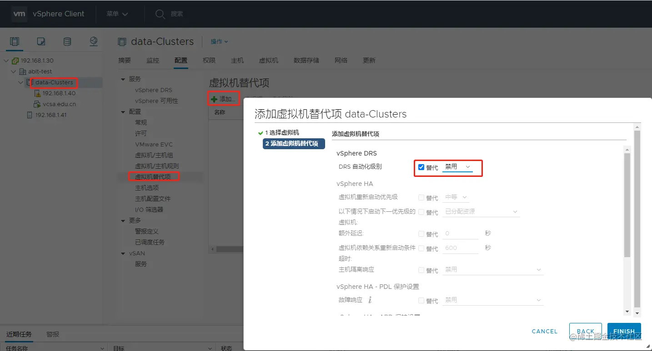The width and height of the screenshot is (652, 351).
Task: Toggle the 以下情况下启动下一优先级的虚拟机 替代 checkbox
Action: [x=421, y=212]
